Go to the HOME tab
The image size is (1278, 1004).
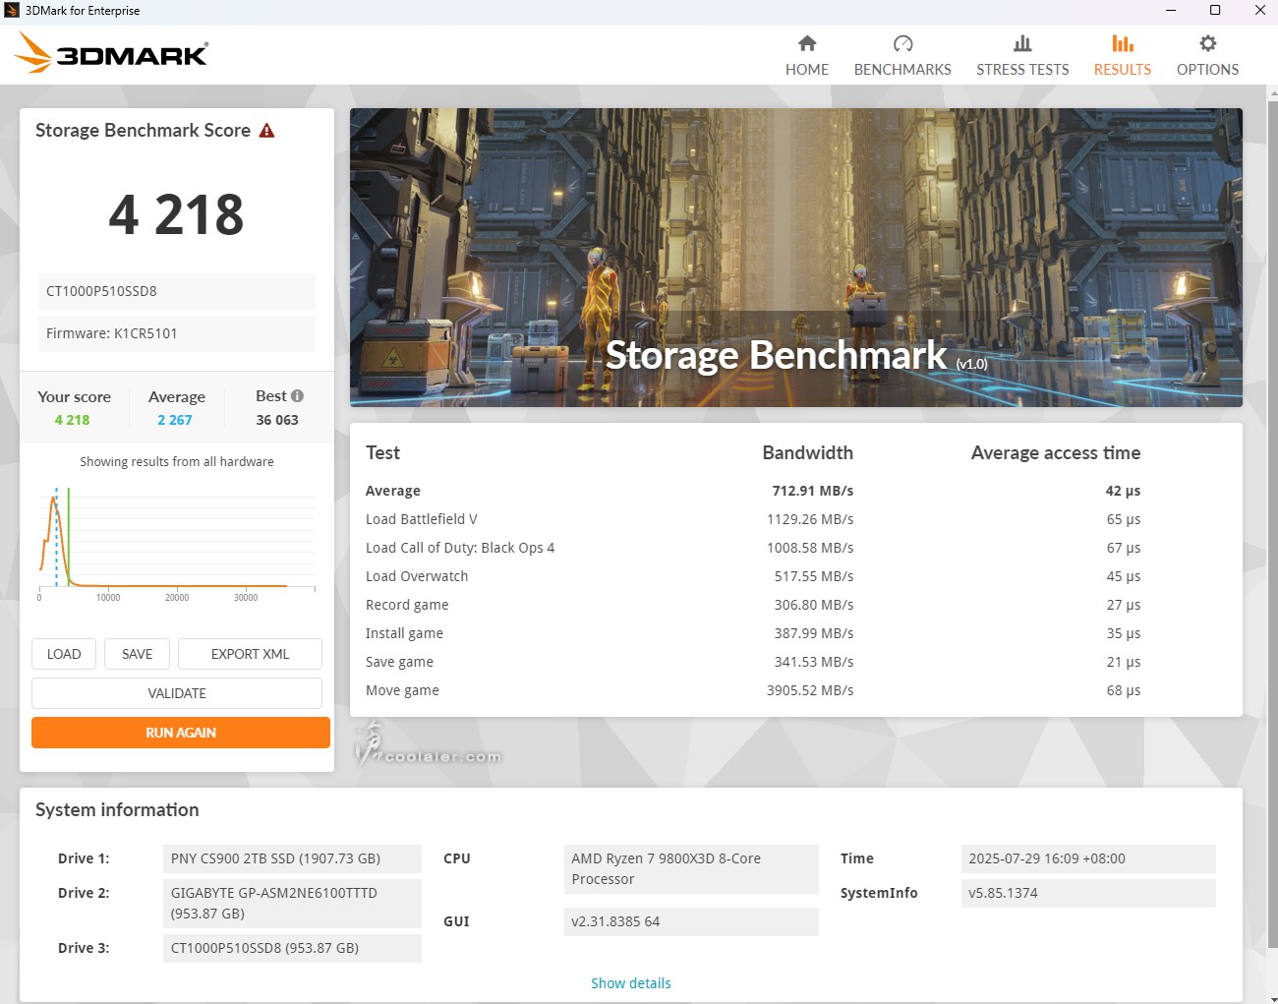point(806,56)
